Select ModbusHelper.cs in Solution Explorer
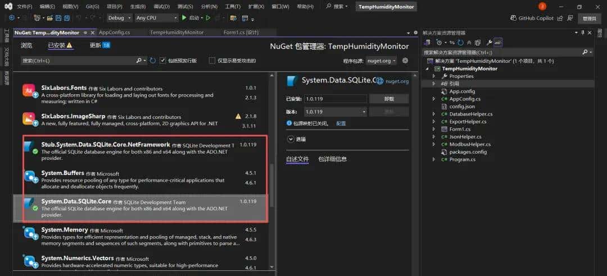The image size is (607, 276). click(469, 144)
